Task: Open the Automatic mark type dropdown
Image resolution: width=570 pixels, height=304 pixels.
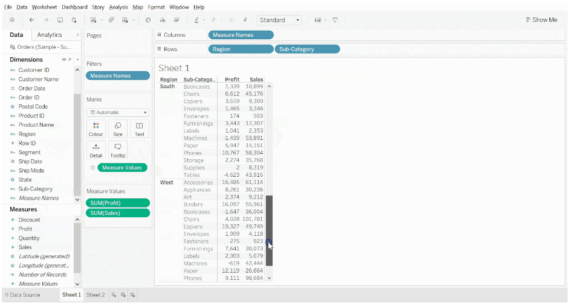Action: 117,112
